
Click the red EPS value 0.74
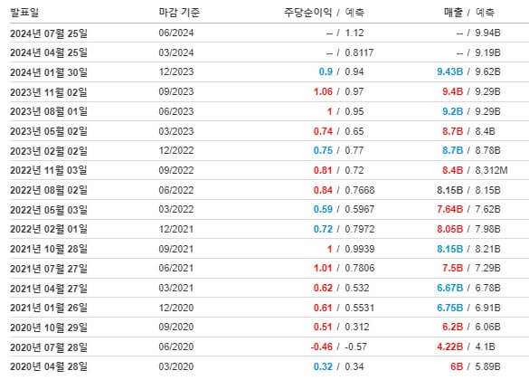323,131
